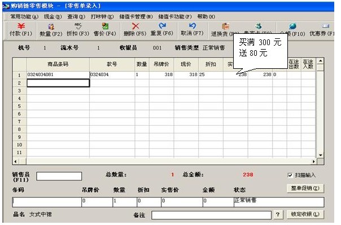Click the table's vertical scrollbar down arrow

click(x=320, y=155)
